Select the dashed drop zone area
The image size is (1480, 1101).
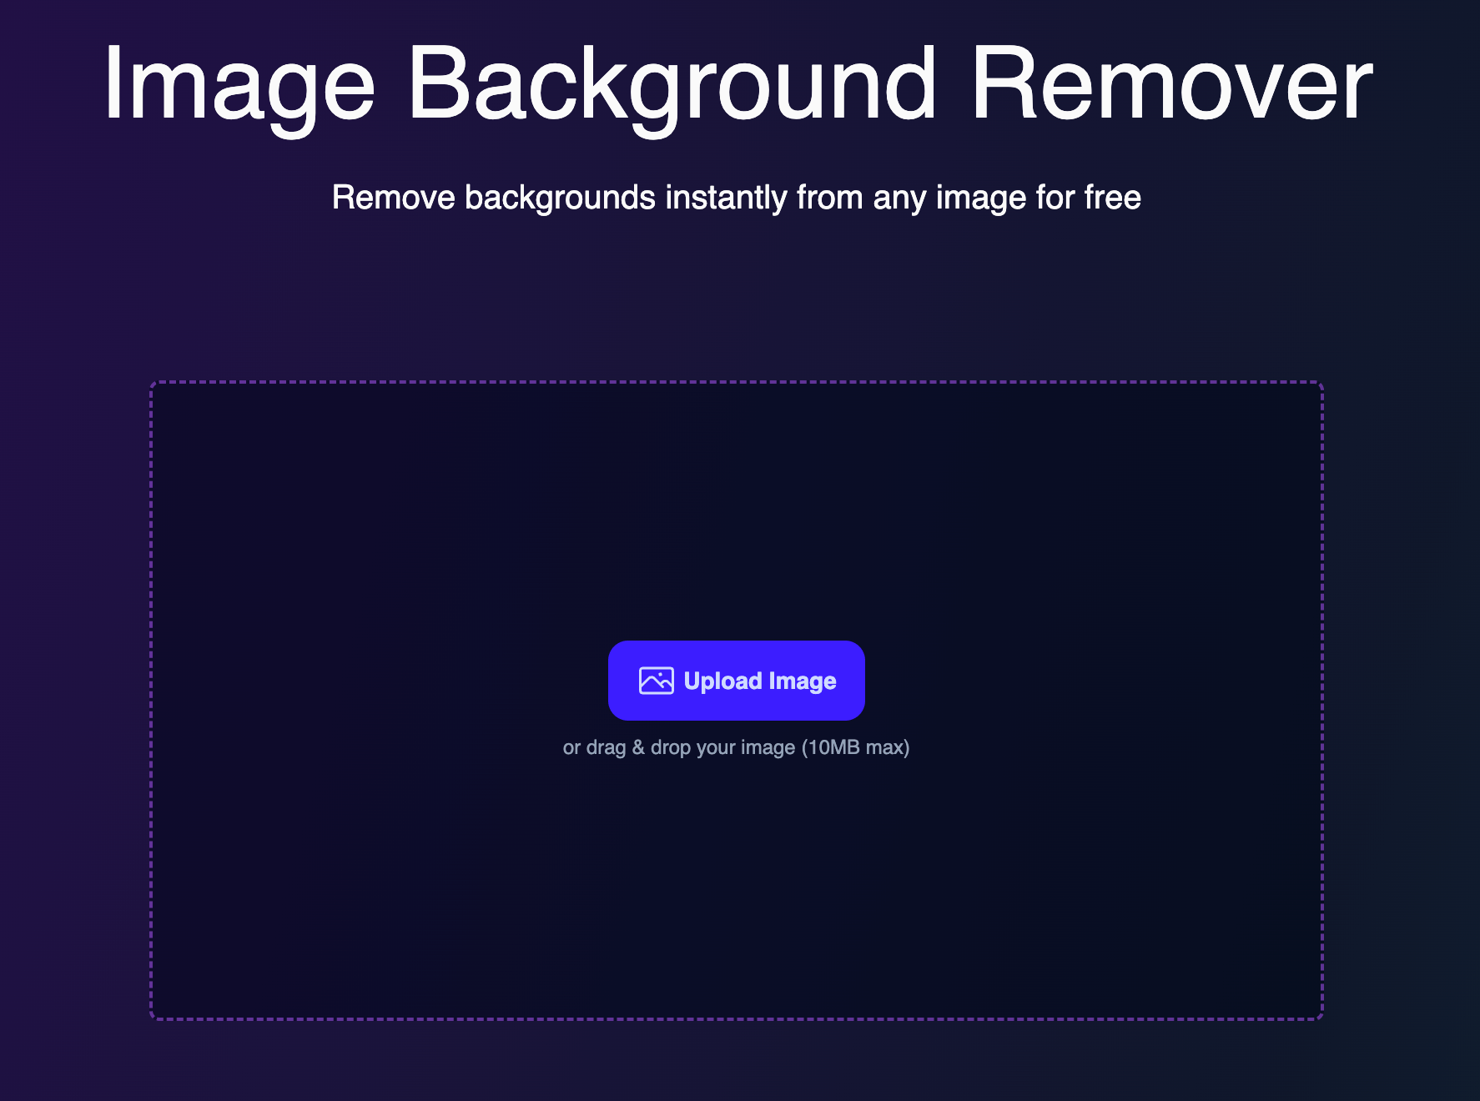[x=737, y=701]
